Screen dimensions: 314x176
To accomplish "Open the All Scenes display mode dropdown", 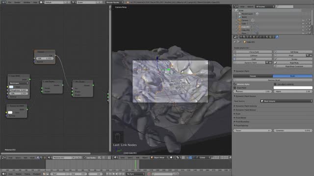I will coord(265,6).
